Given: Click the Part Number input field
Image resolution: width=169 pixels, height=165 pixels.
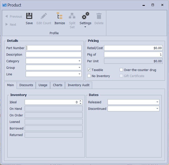Looking at the screenshot, I should click(x=54, y=48).
